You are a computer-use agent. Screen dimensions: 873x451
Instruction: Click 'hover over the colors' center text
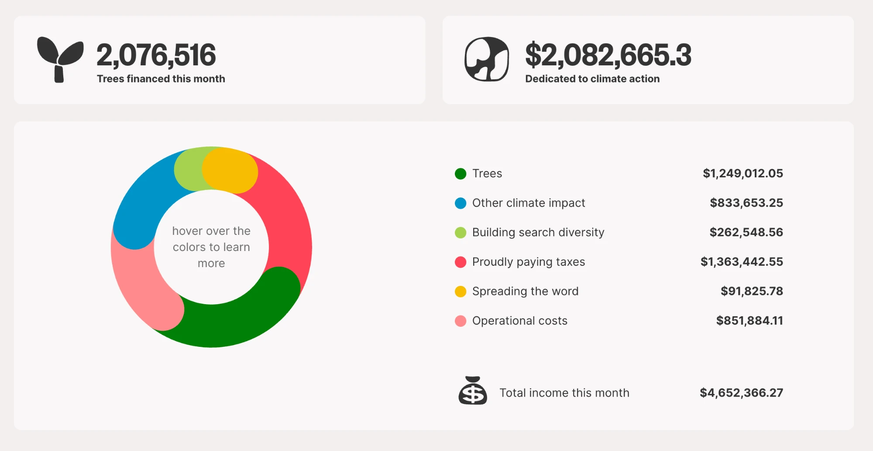coord(211,247)
